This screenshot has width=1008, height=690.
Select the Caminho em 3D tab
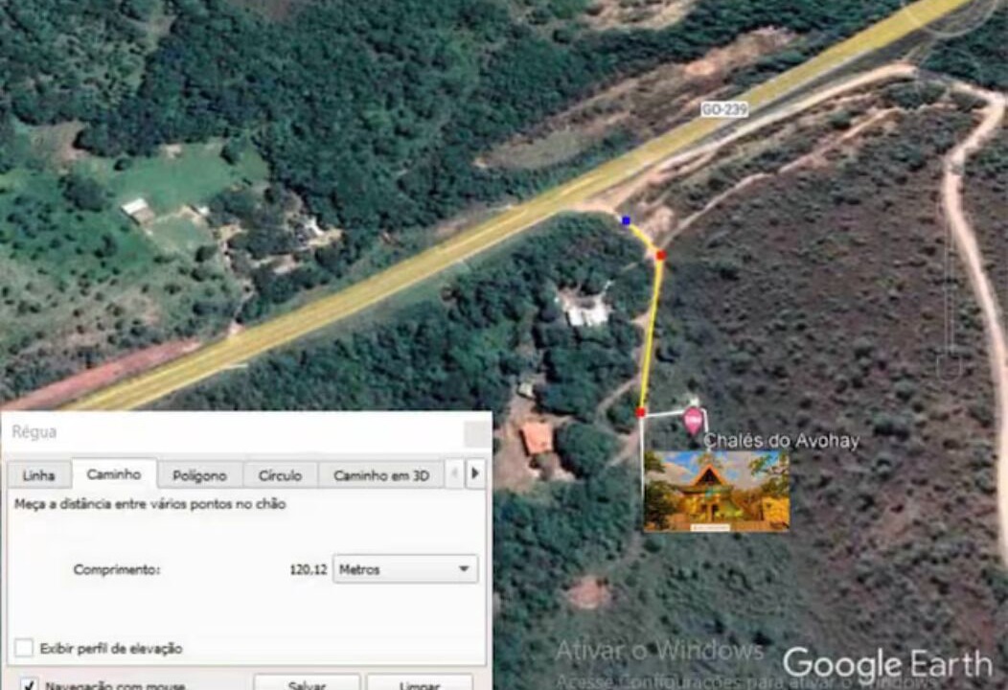[x=380, y=475]
